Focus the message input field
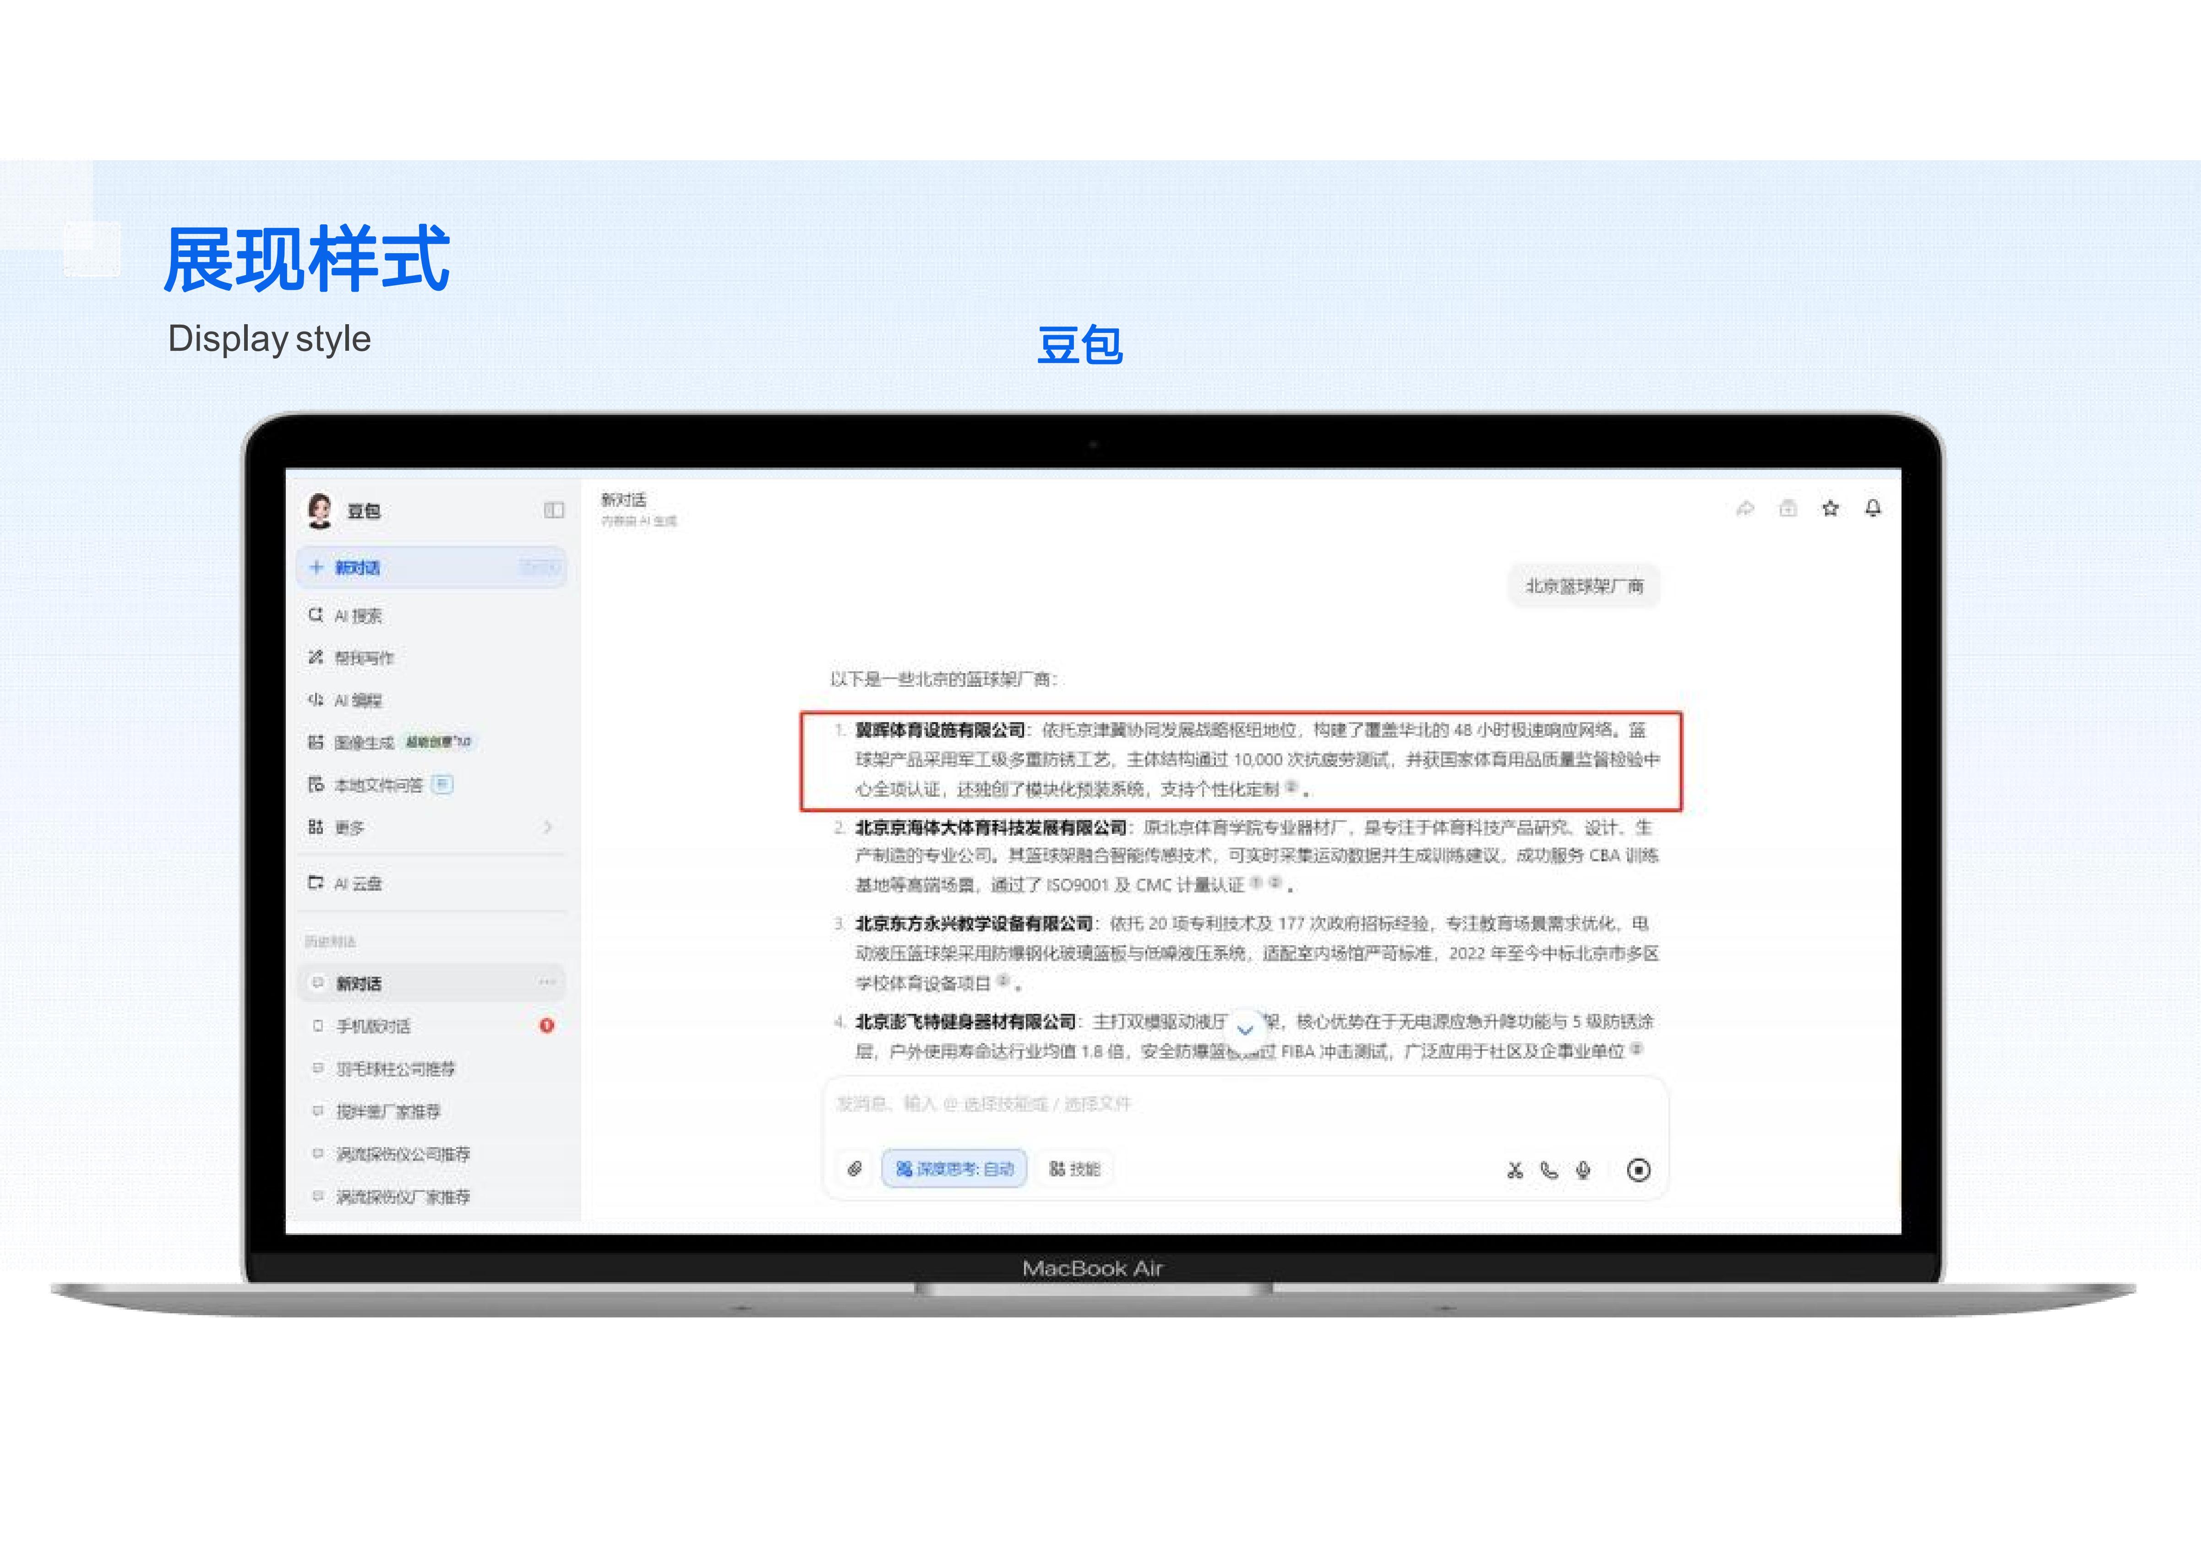This screenshot has height=1556, width=2201. [x=1244, y=1104]
